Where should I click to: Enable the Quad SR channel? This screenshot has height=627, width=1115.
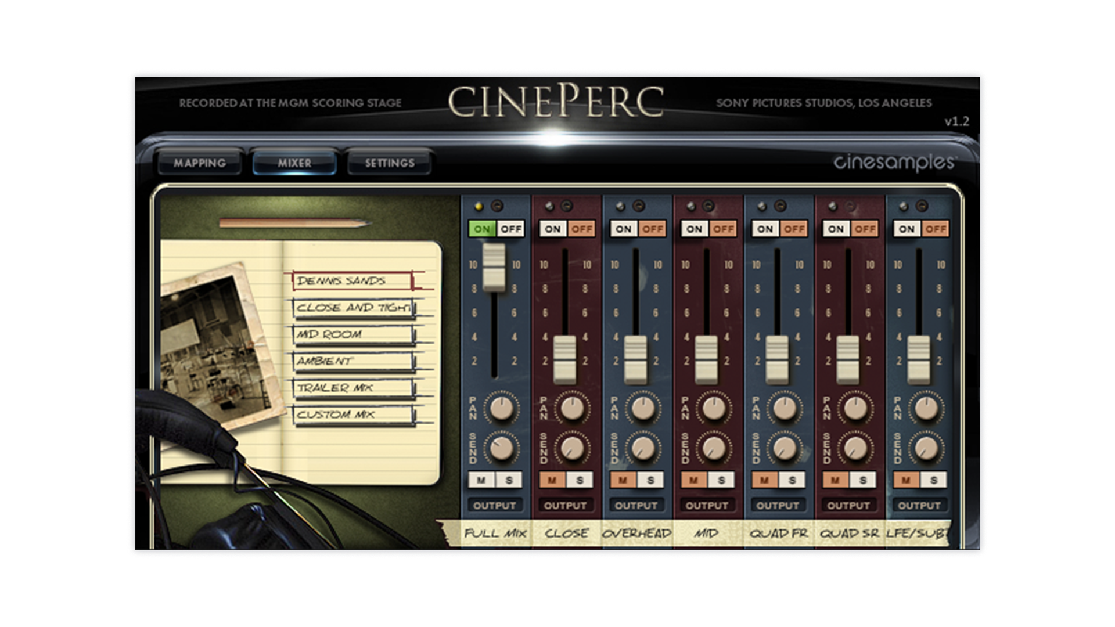pyautogui.click(x=836, y=229)
